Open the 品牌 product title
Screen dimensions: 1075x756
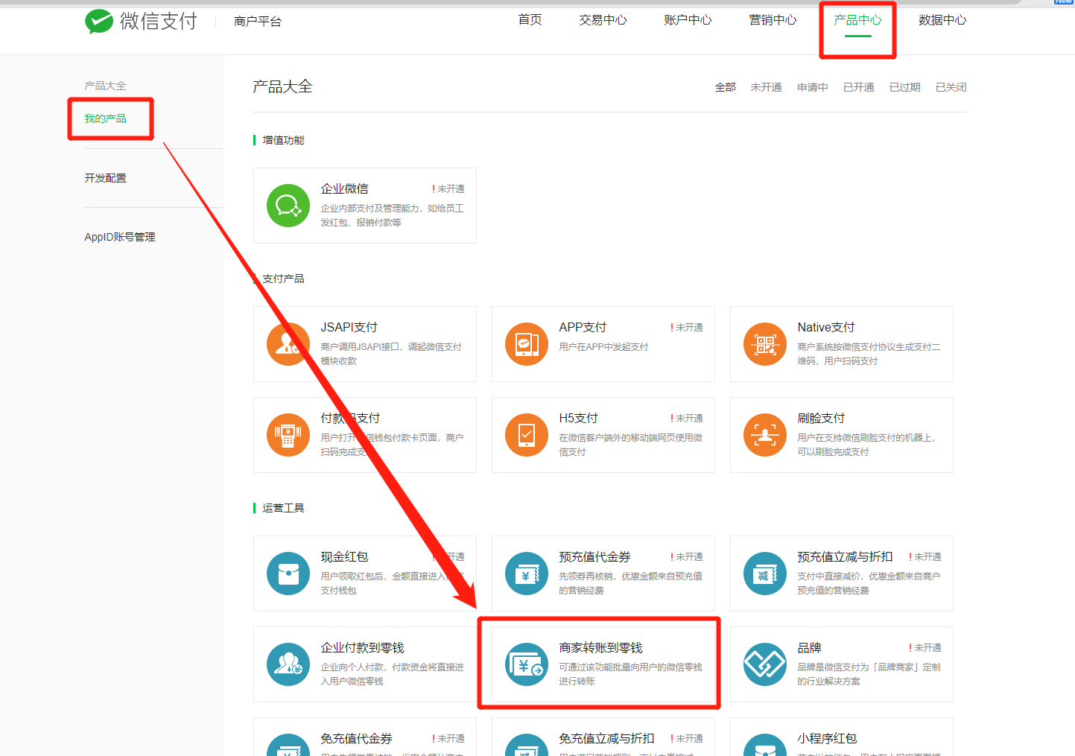coord(810,648)
